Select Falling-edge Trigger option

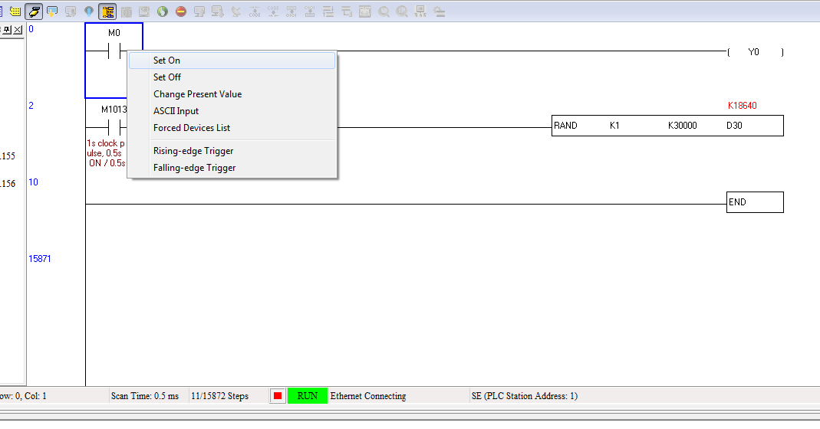(x=194, y=168)
